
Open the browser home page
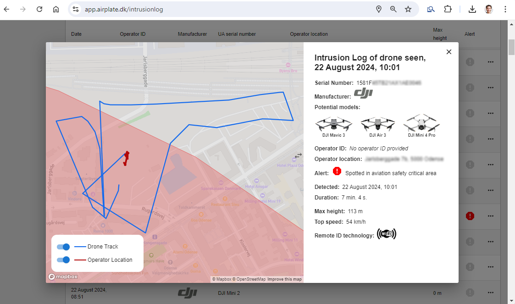tap(56, 9)
